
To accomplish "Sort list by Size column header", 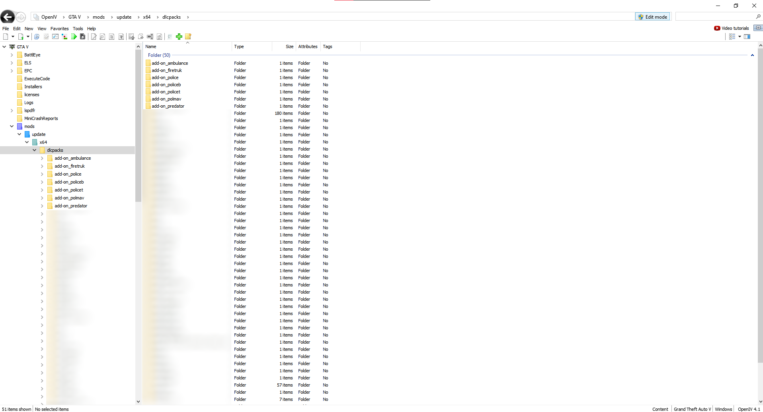I will [x=289, y=46].
